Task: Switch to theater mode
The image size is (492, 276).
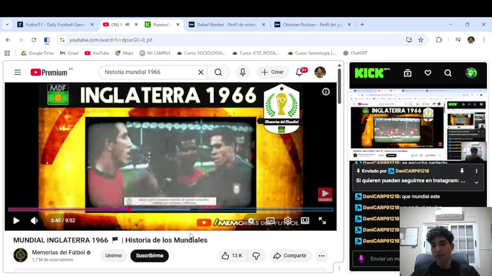Action: pos(305,220)
